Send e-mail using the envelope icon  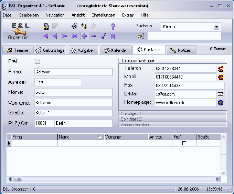tap(221, 94)
